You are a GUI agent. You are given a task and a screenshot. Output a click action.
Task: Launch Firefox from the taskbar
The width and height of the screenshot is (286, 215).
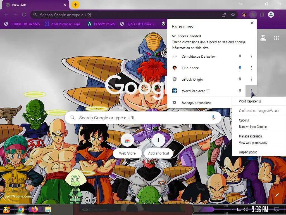pos(35,209)
